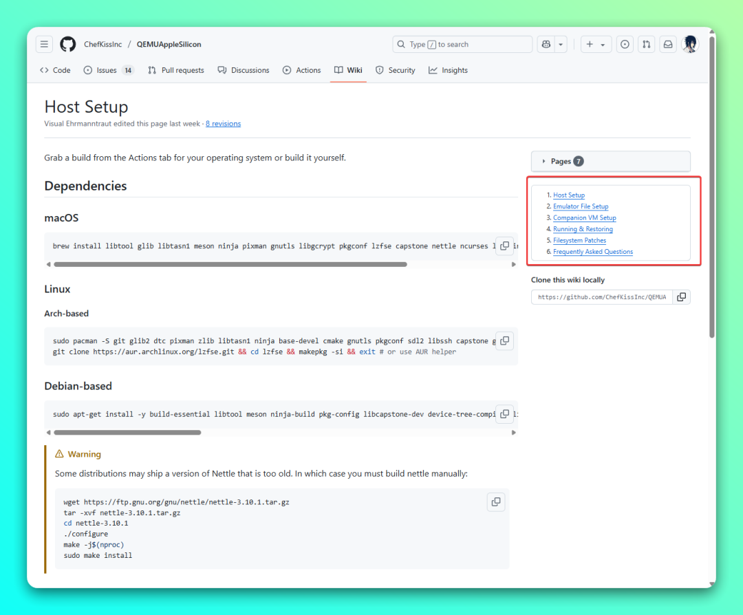Open Copilot dropdown arrow
743x615 pixels.
coord(561,44)
